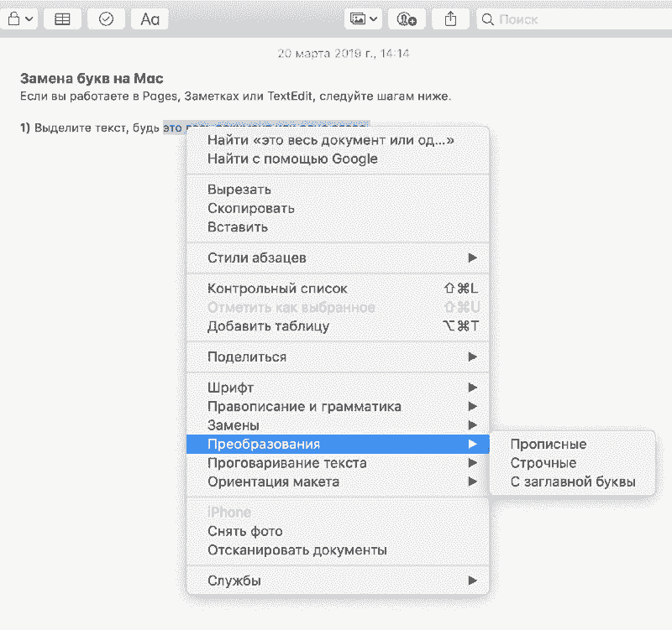672x630 pixels.
Task: Insert a table using the table toolbar icon
Action: (x=62, y=18)
